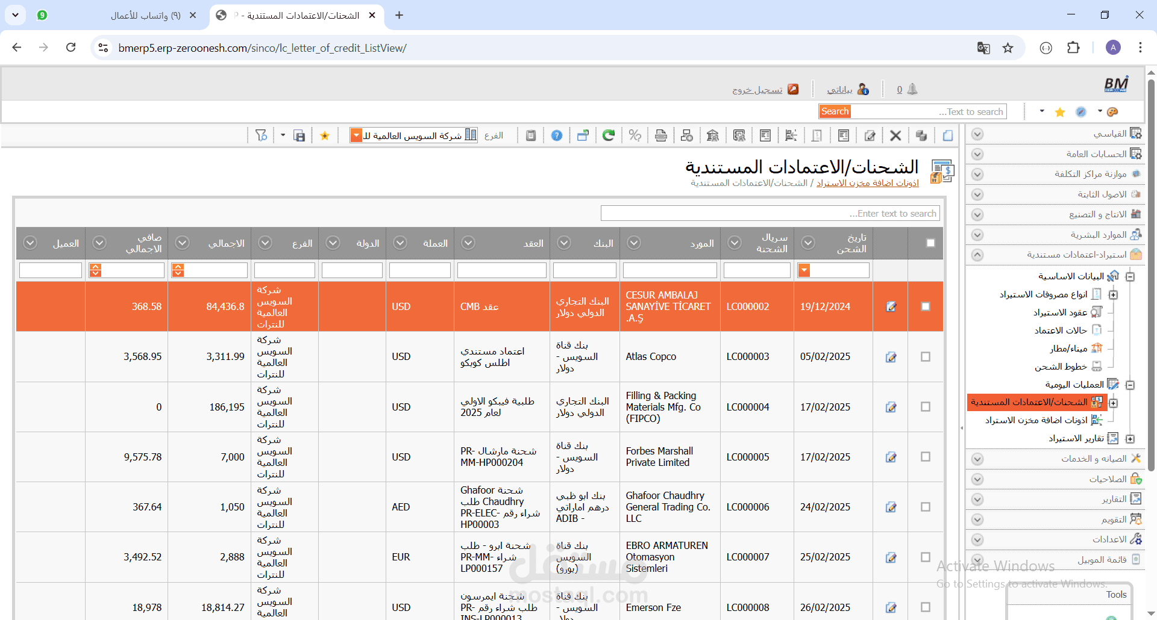Screen dimensions: 1157x620
Task: Click the filter icon in the toolbar
Action: [x=261, y=135]
